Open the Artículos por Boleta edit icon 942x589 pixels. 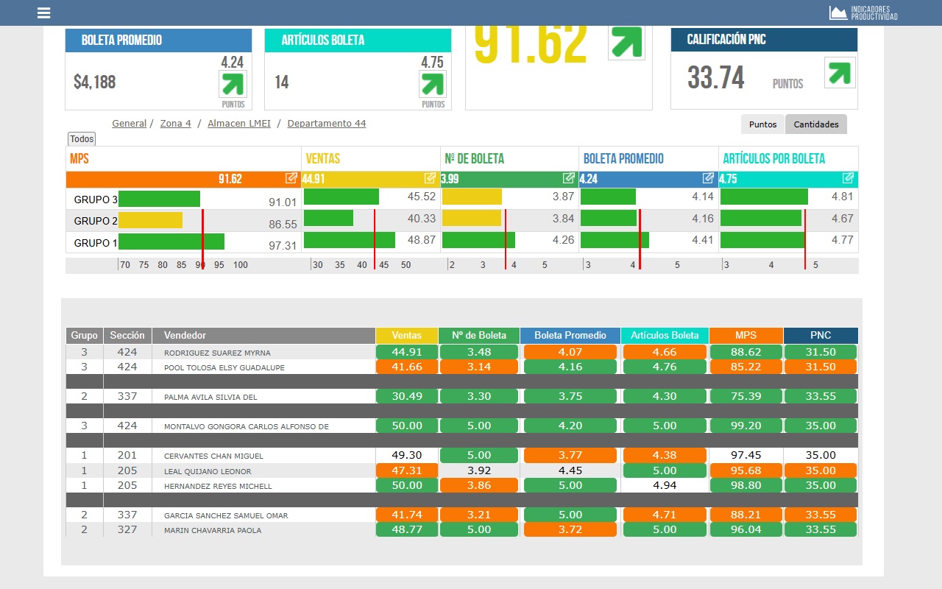tap(848, 178)
